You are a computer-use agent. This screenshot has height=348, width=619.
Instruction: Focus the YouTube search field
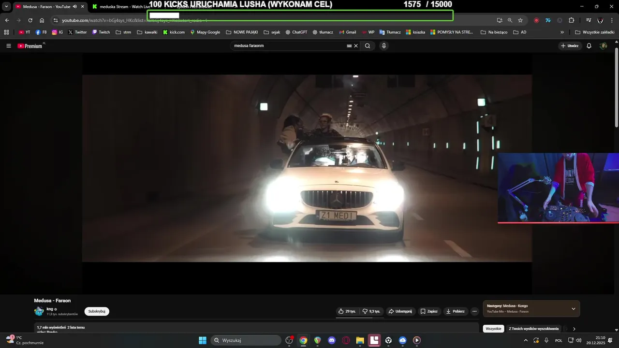tap(289, 46)
